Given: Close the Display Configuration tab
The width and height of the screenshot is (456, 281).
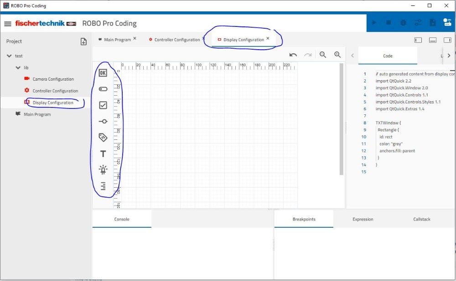Looking at the screenshot, I should click(268, 38).
